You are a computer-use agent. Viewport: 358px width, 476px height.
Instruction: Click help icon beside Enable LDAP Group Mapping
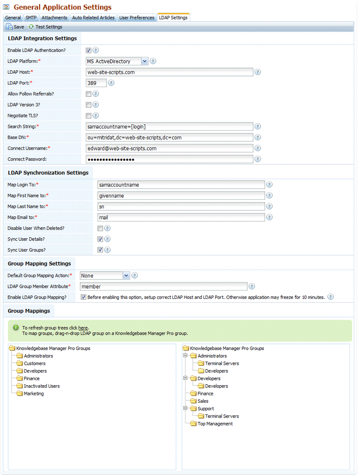click(330, 297)
